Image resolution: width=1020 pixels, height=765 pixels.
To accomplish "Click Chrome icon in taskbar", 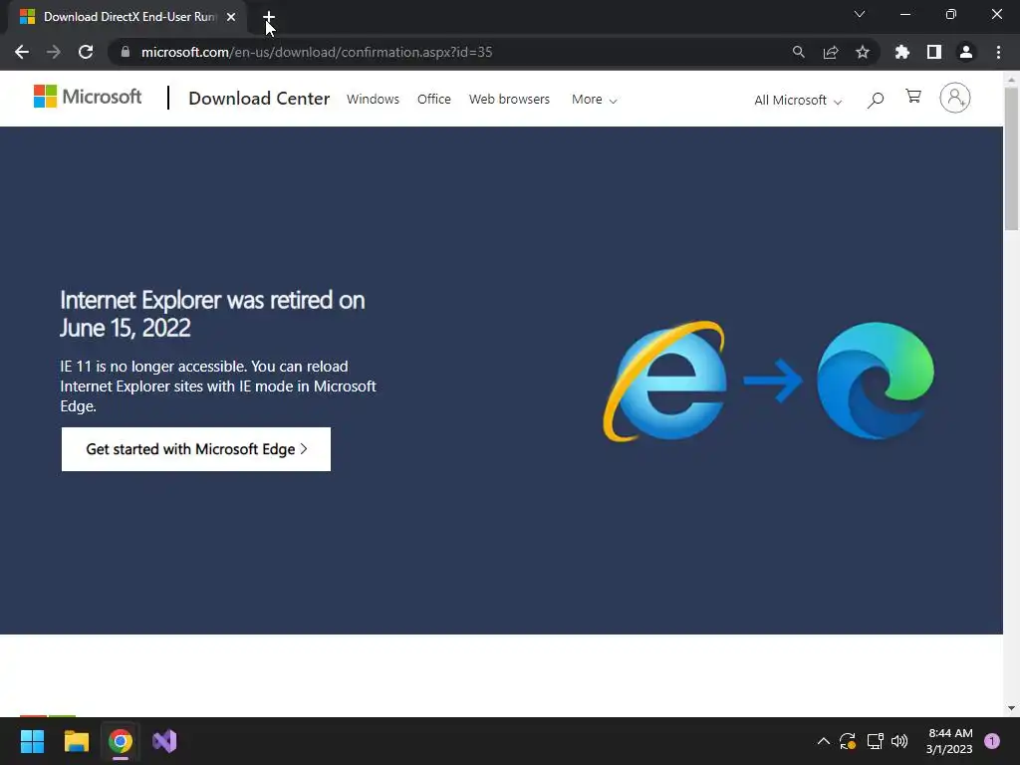I will coord(121,741).
